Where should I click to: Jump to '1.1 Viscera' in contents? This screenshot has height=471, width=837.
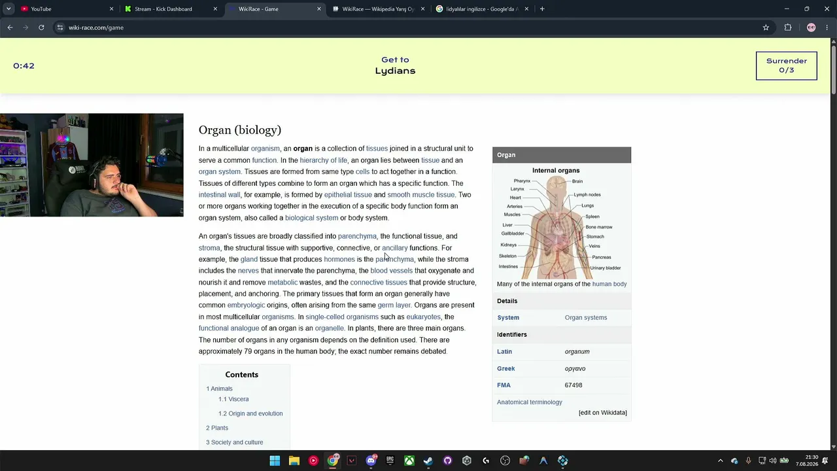pyautogui.click(x=233, y=399)
